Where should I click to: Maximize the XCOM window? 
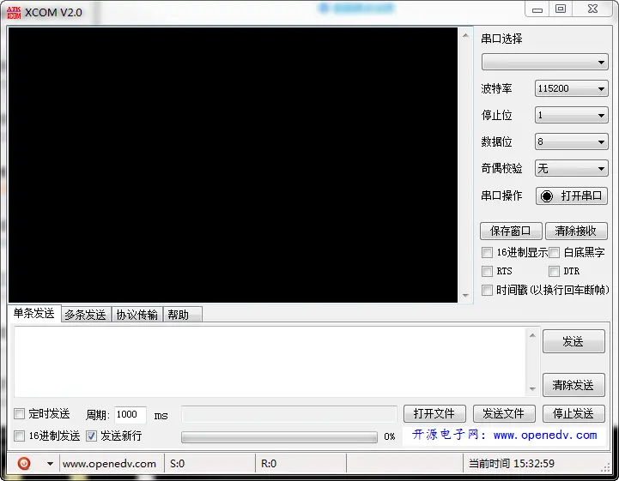561,9
